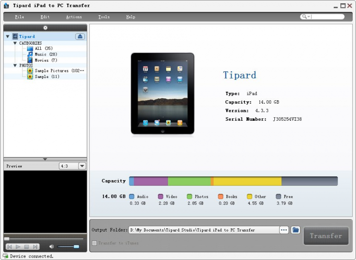Select All (35) category

(x=44, y=48)
